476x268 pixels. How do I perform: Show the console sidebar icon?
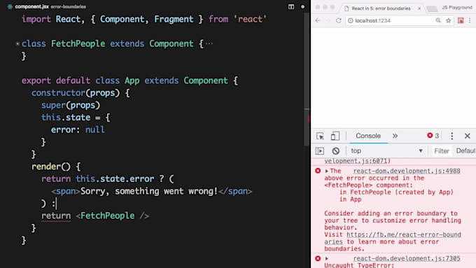pyautogui.click(x=320, y=151)
